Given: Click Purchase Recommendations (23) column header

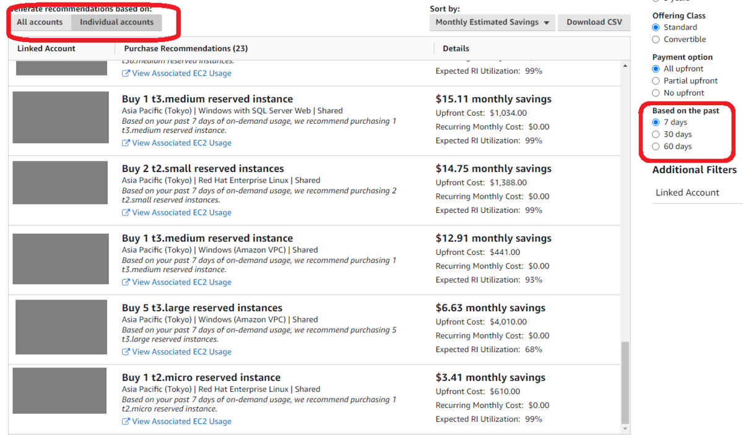Looking at the screenshot, I should pyautogui.click(x=186, y=48).
